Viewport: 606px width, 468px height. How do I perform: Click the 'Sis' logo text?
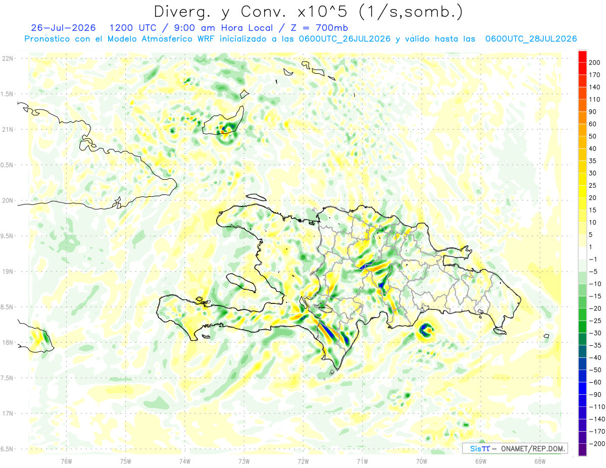point(476,448)
